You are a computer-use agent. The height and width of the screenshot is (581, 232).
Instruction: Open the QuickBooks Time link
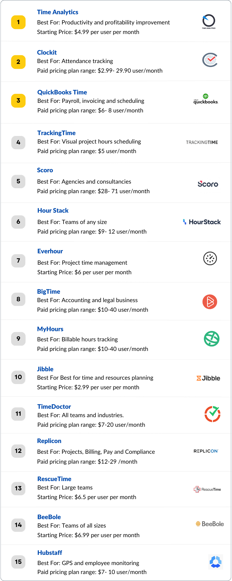(x=62, y=92)
